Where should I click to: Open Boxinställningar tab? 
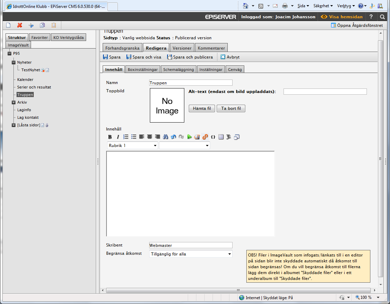tap(143, 69)
